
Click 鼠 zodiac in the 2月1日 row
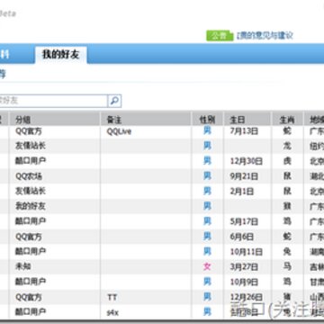tap(287, 191)
